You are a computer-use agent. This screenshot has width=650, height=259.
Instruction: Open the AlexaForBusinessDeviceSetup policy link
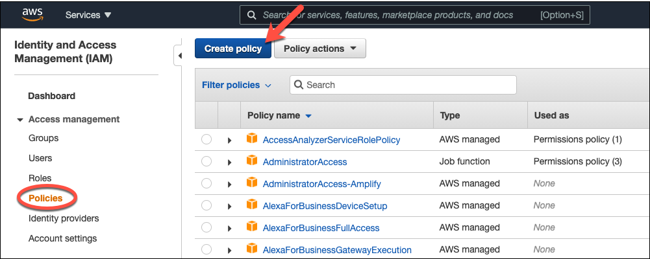(325, 206)
